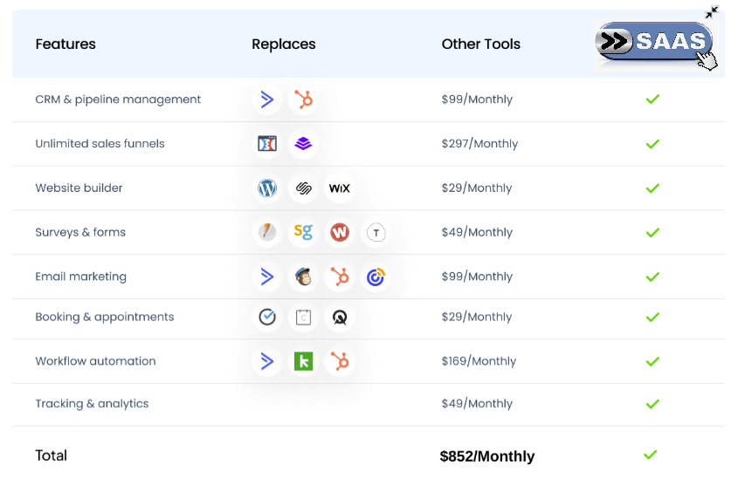The height and width of the screenshot is (479, 738).
Task: Click the purple Leadpages stacked layers icon
Action: click(x=303, y=144)
